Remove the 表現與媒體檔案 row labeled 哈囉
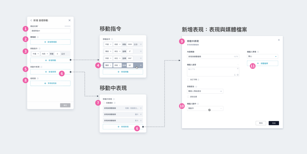 (x=141, y=108)
